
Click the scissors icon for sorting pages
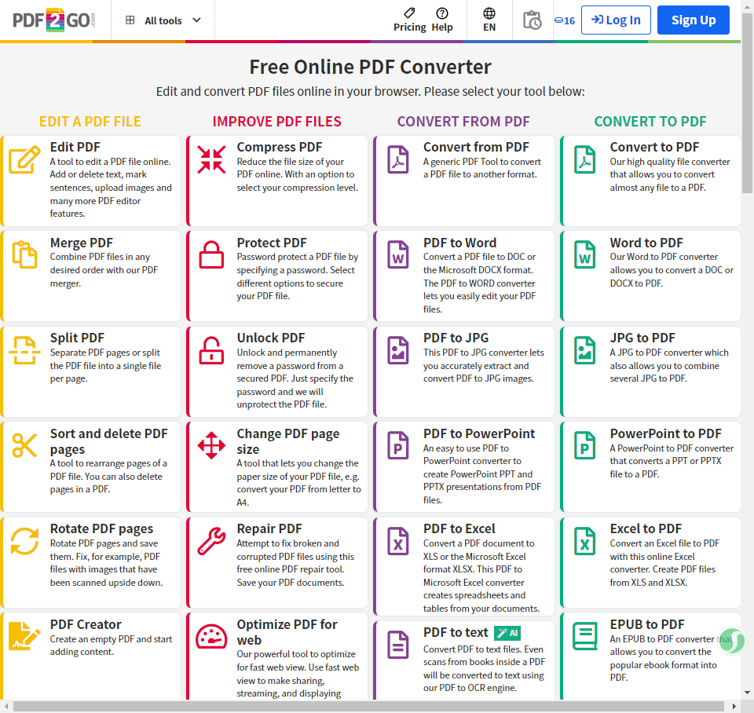(24, 445)
